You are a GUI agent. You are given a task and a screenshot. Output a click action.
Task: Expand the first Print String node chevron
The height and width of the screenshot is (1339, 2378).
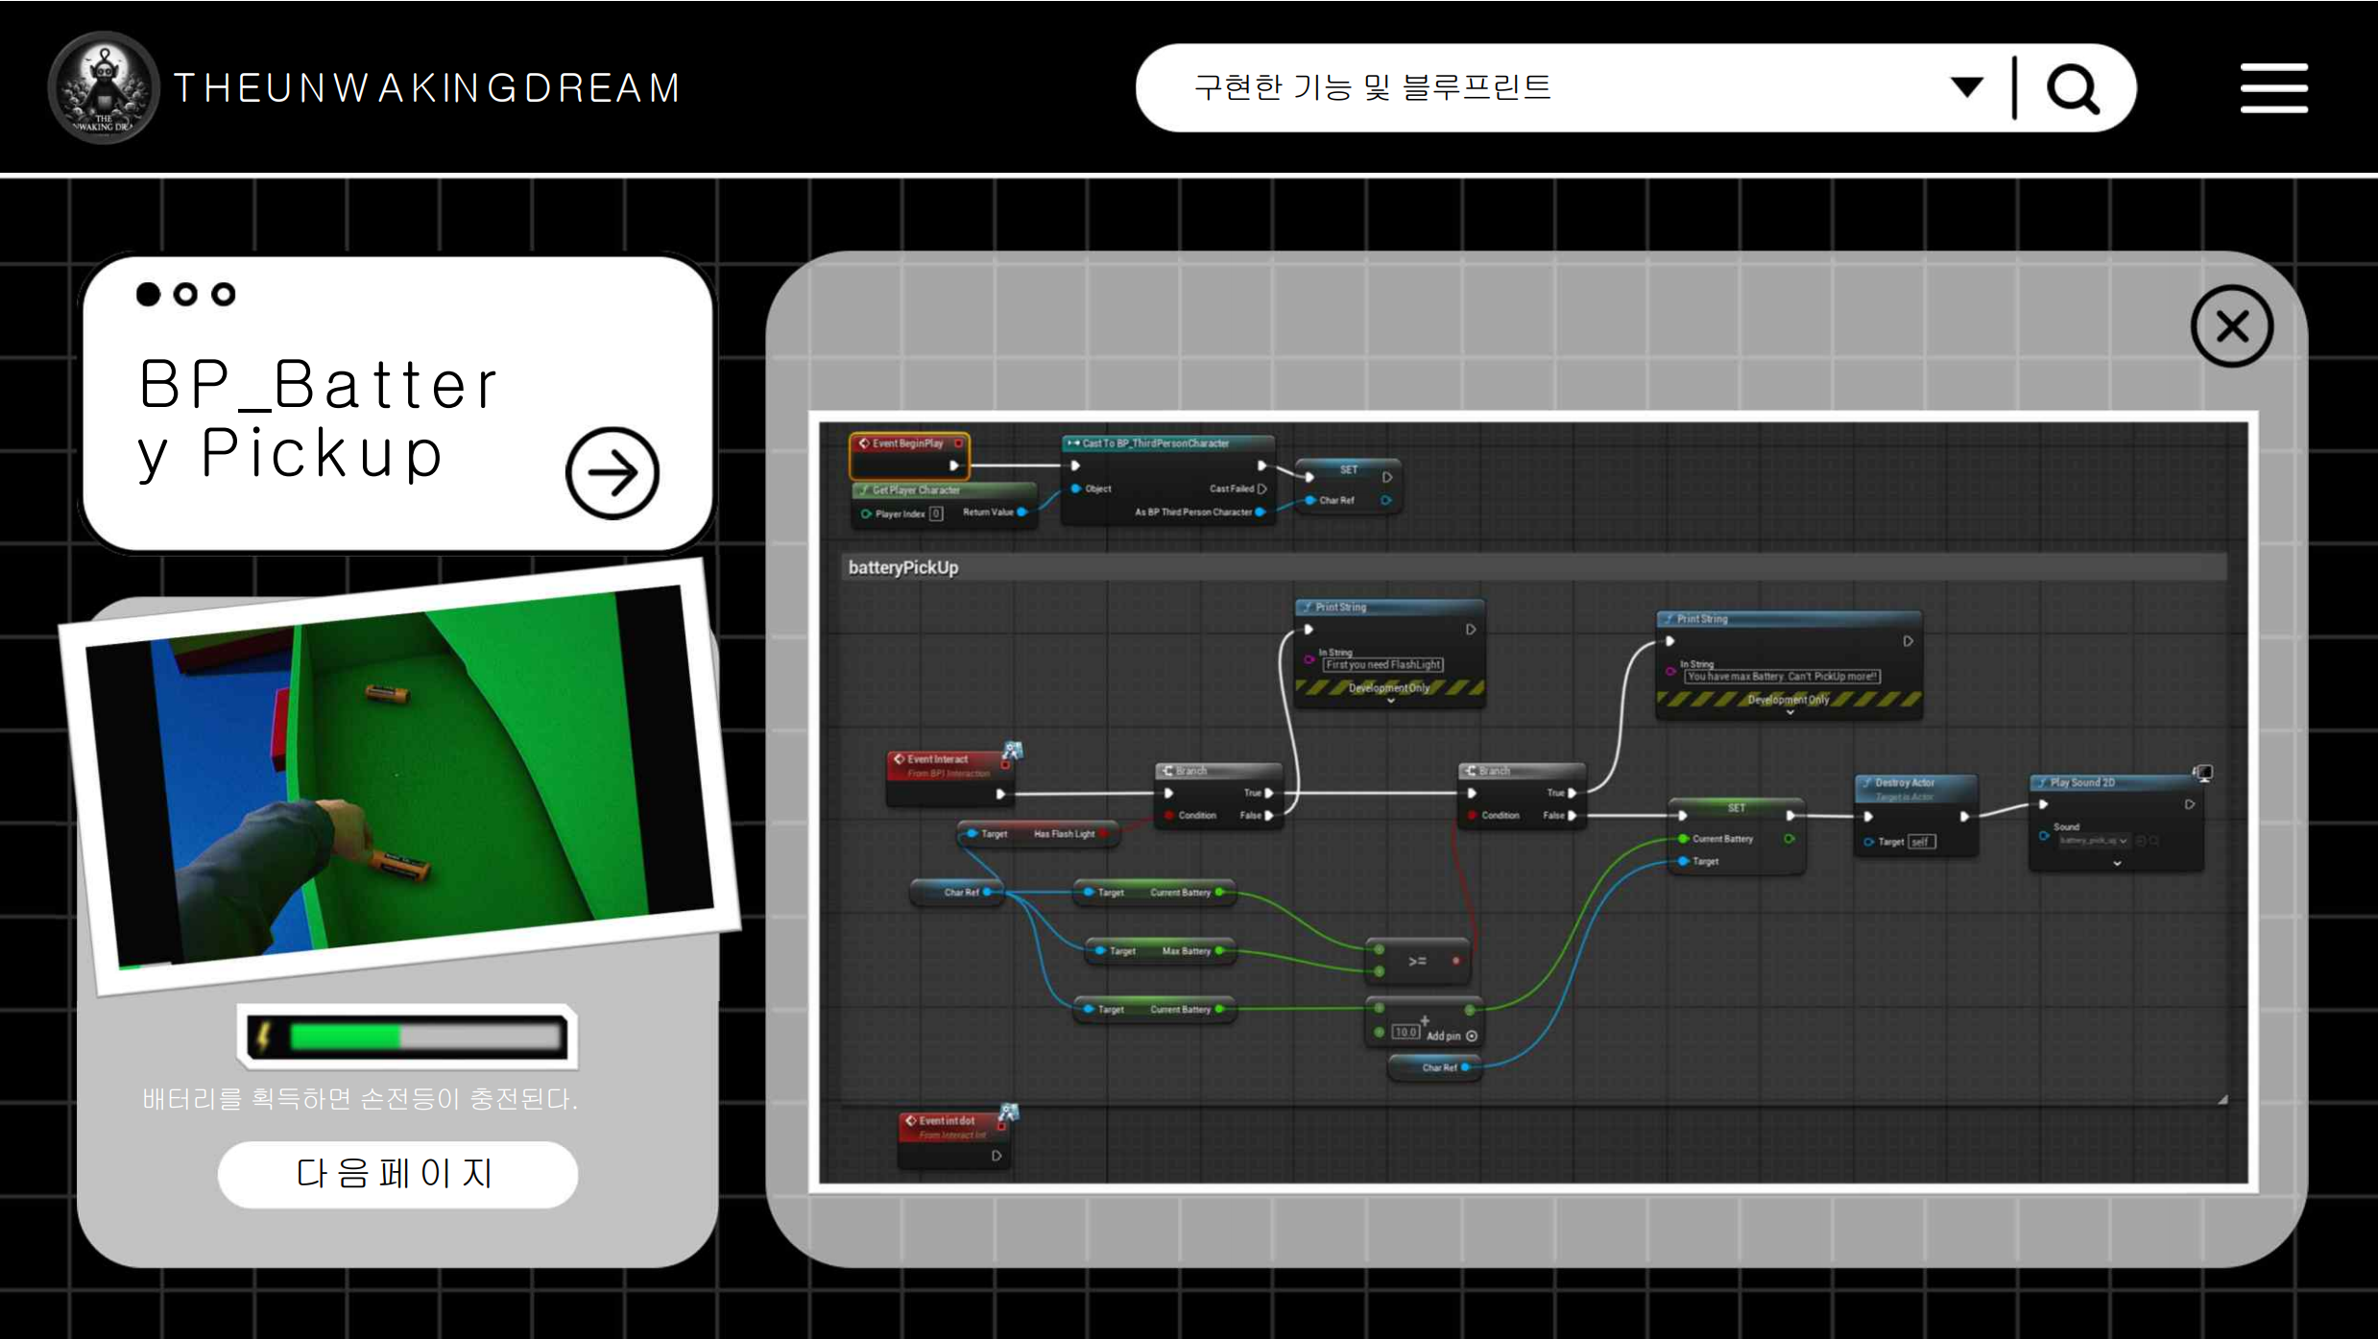[1390, 702]
